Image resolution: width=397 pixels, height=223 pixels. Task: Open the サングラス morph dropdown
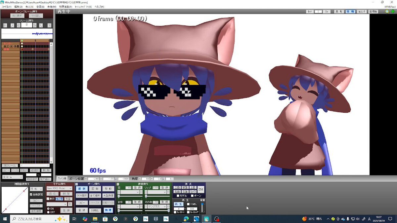[x=157, y=206]
